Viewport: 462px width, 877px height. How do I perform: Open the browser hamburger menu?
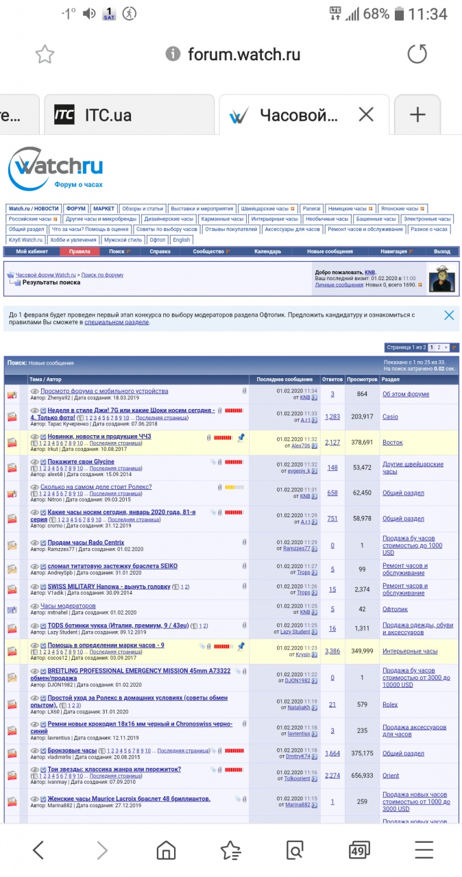coord(424,850)
